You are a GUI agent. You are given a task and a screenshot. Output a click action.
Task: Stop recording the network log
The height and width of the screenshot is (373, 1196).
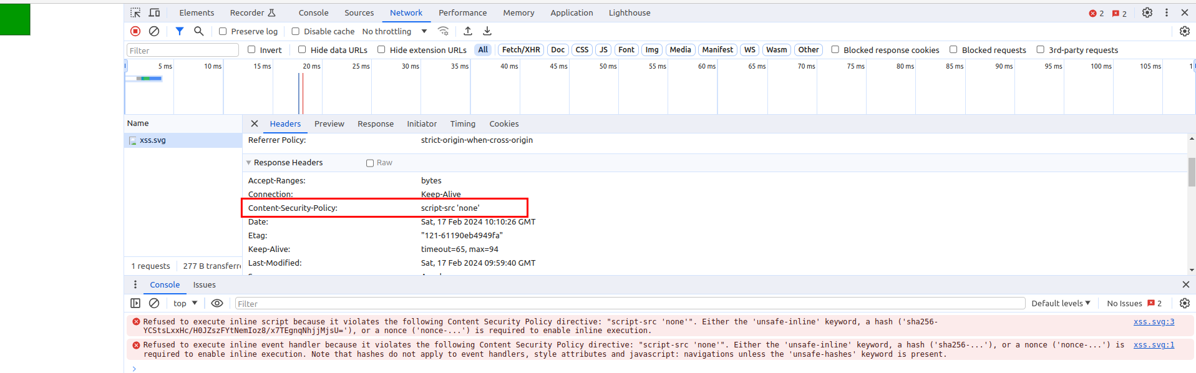(x=135, y=31)
